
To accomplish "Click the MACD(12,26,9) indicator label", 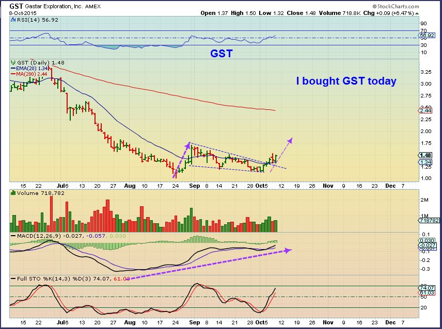I will tap(39, 236).
